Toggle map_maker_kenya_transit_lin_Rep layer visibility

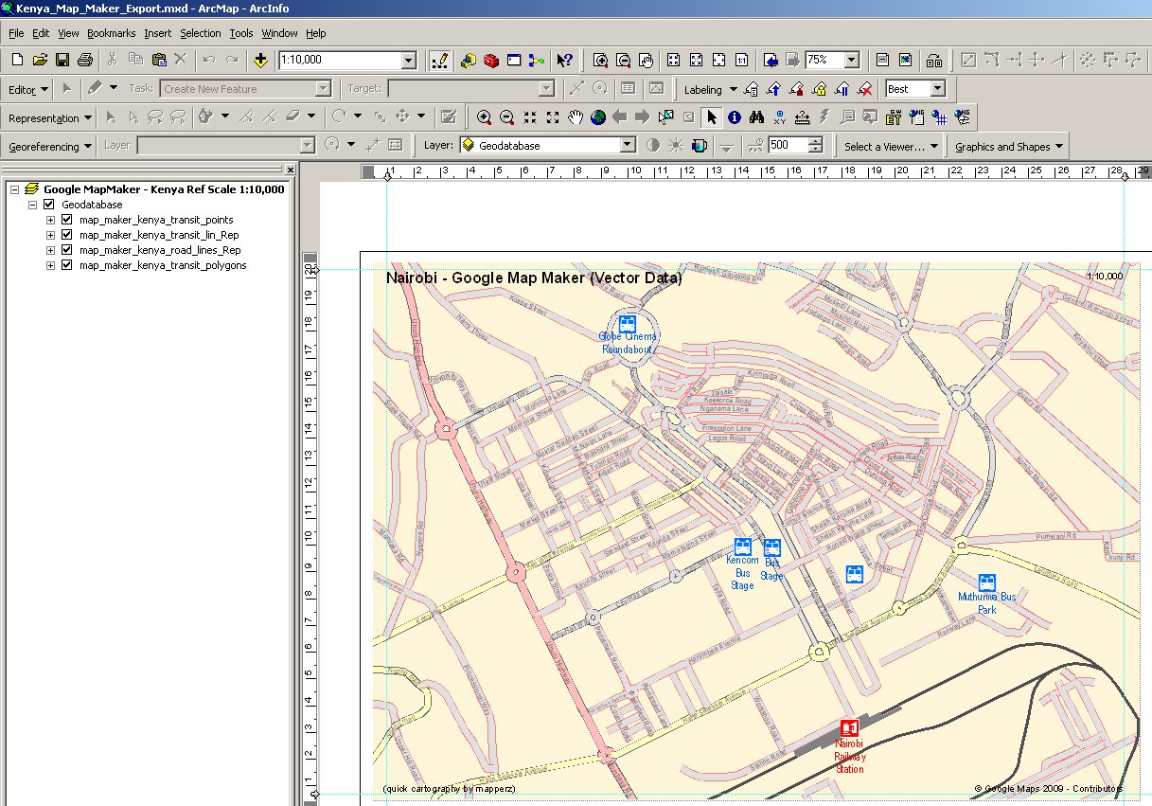coord(66,235)
